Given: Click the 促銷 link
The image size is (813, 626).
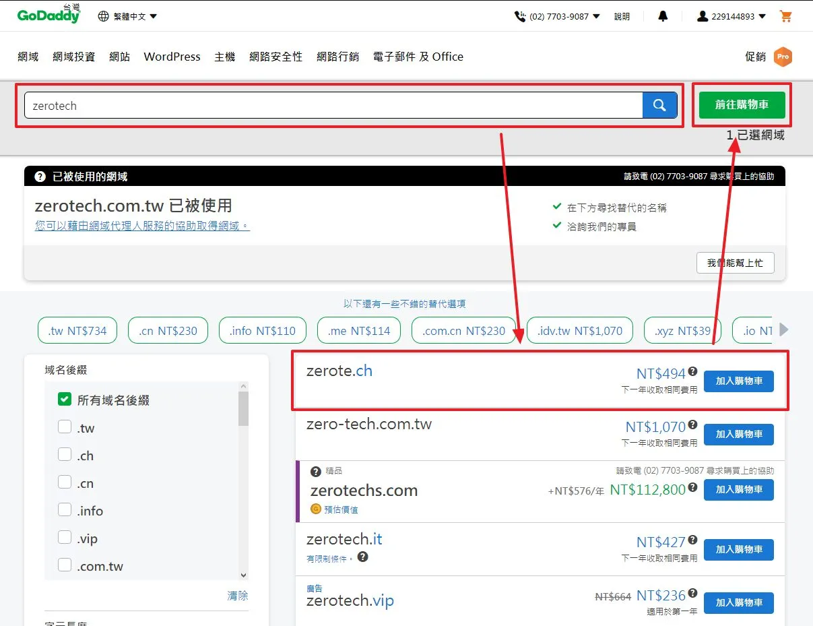Looking at the screenshot, I should tap(756, 57).
